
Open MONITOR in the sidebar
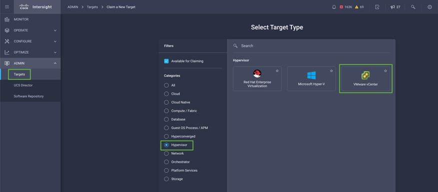pos(30,19)
